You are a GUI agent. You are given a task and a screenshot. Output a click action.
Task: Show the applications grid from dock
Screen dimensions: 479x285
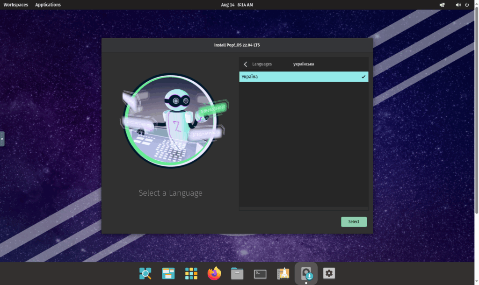coord(191,273)
